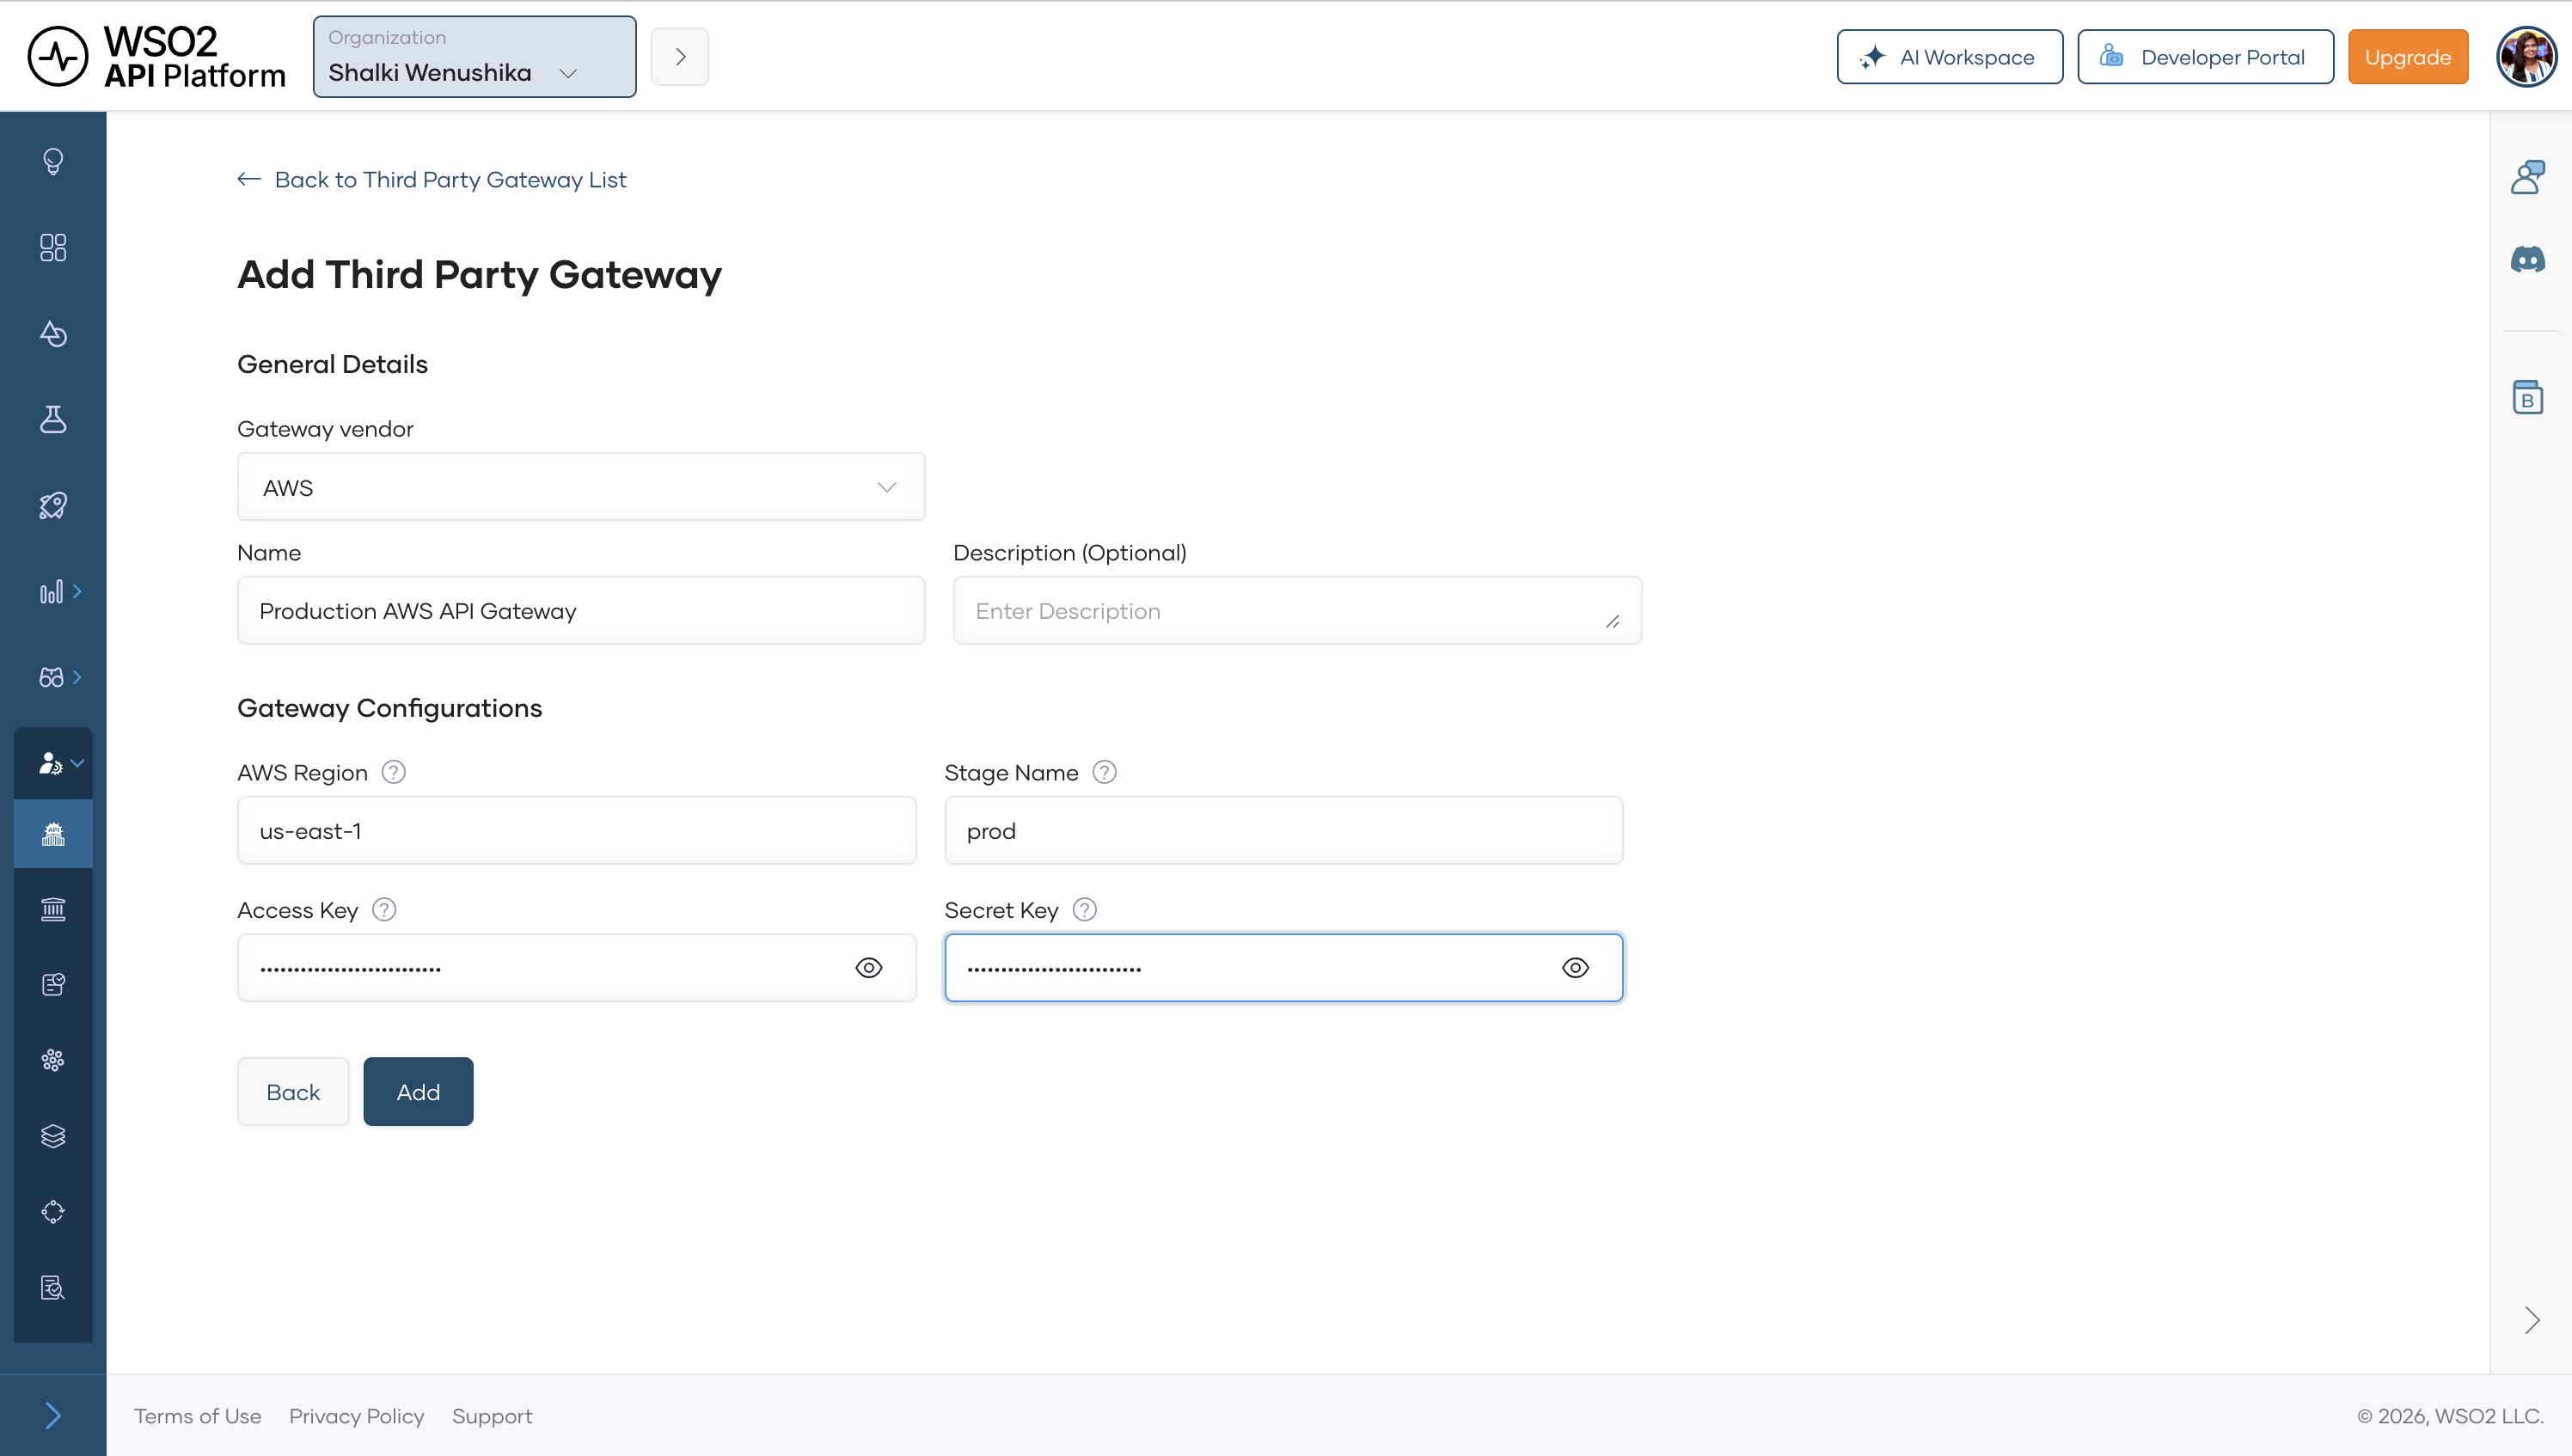Open the Organization Shalki Wenushika dropdown
The image size is (2572, 1456).
click(474, 57)
